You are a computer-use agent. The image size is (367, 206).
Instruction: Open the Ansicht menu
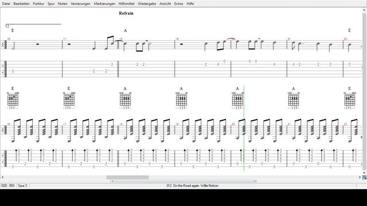165,4
